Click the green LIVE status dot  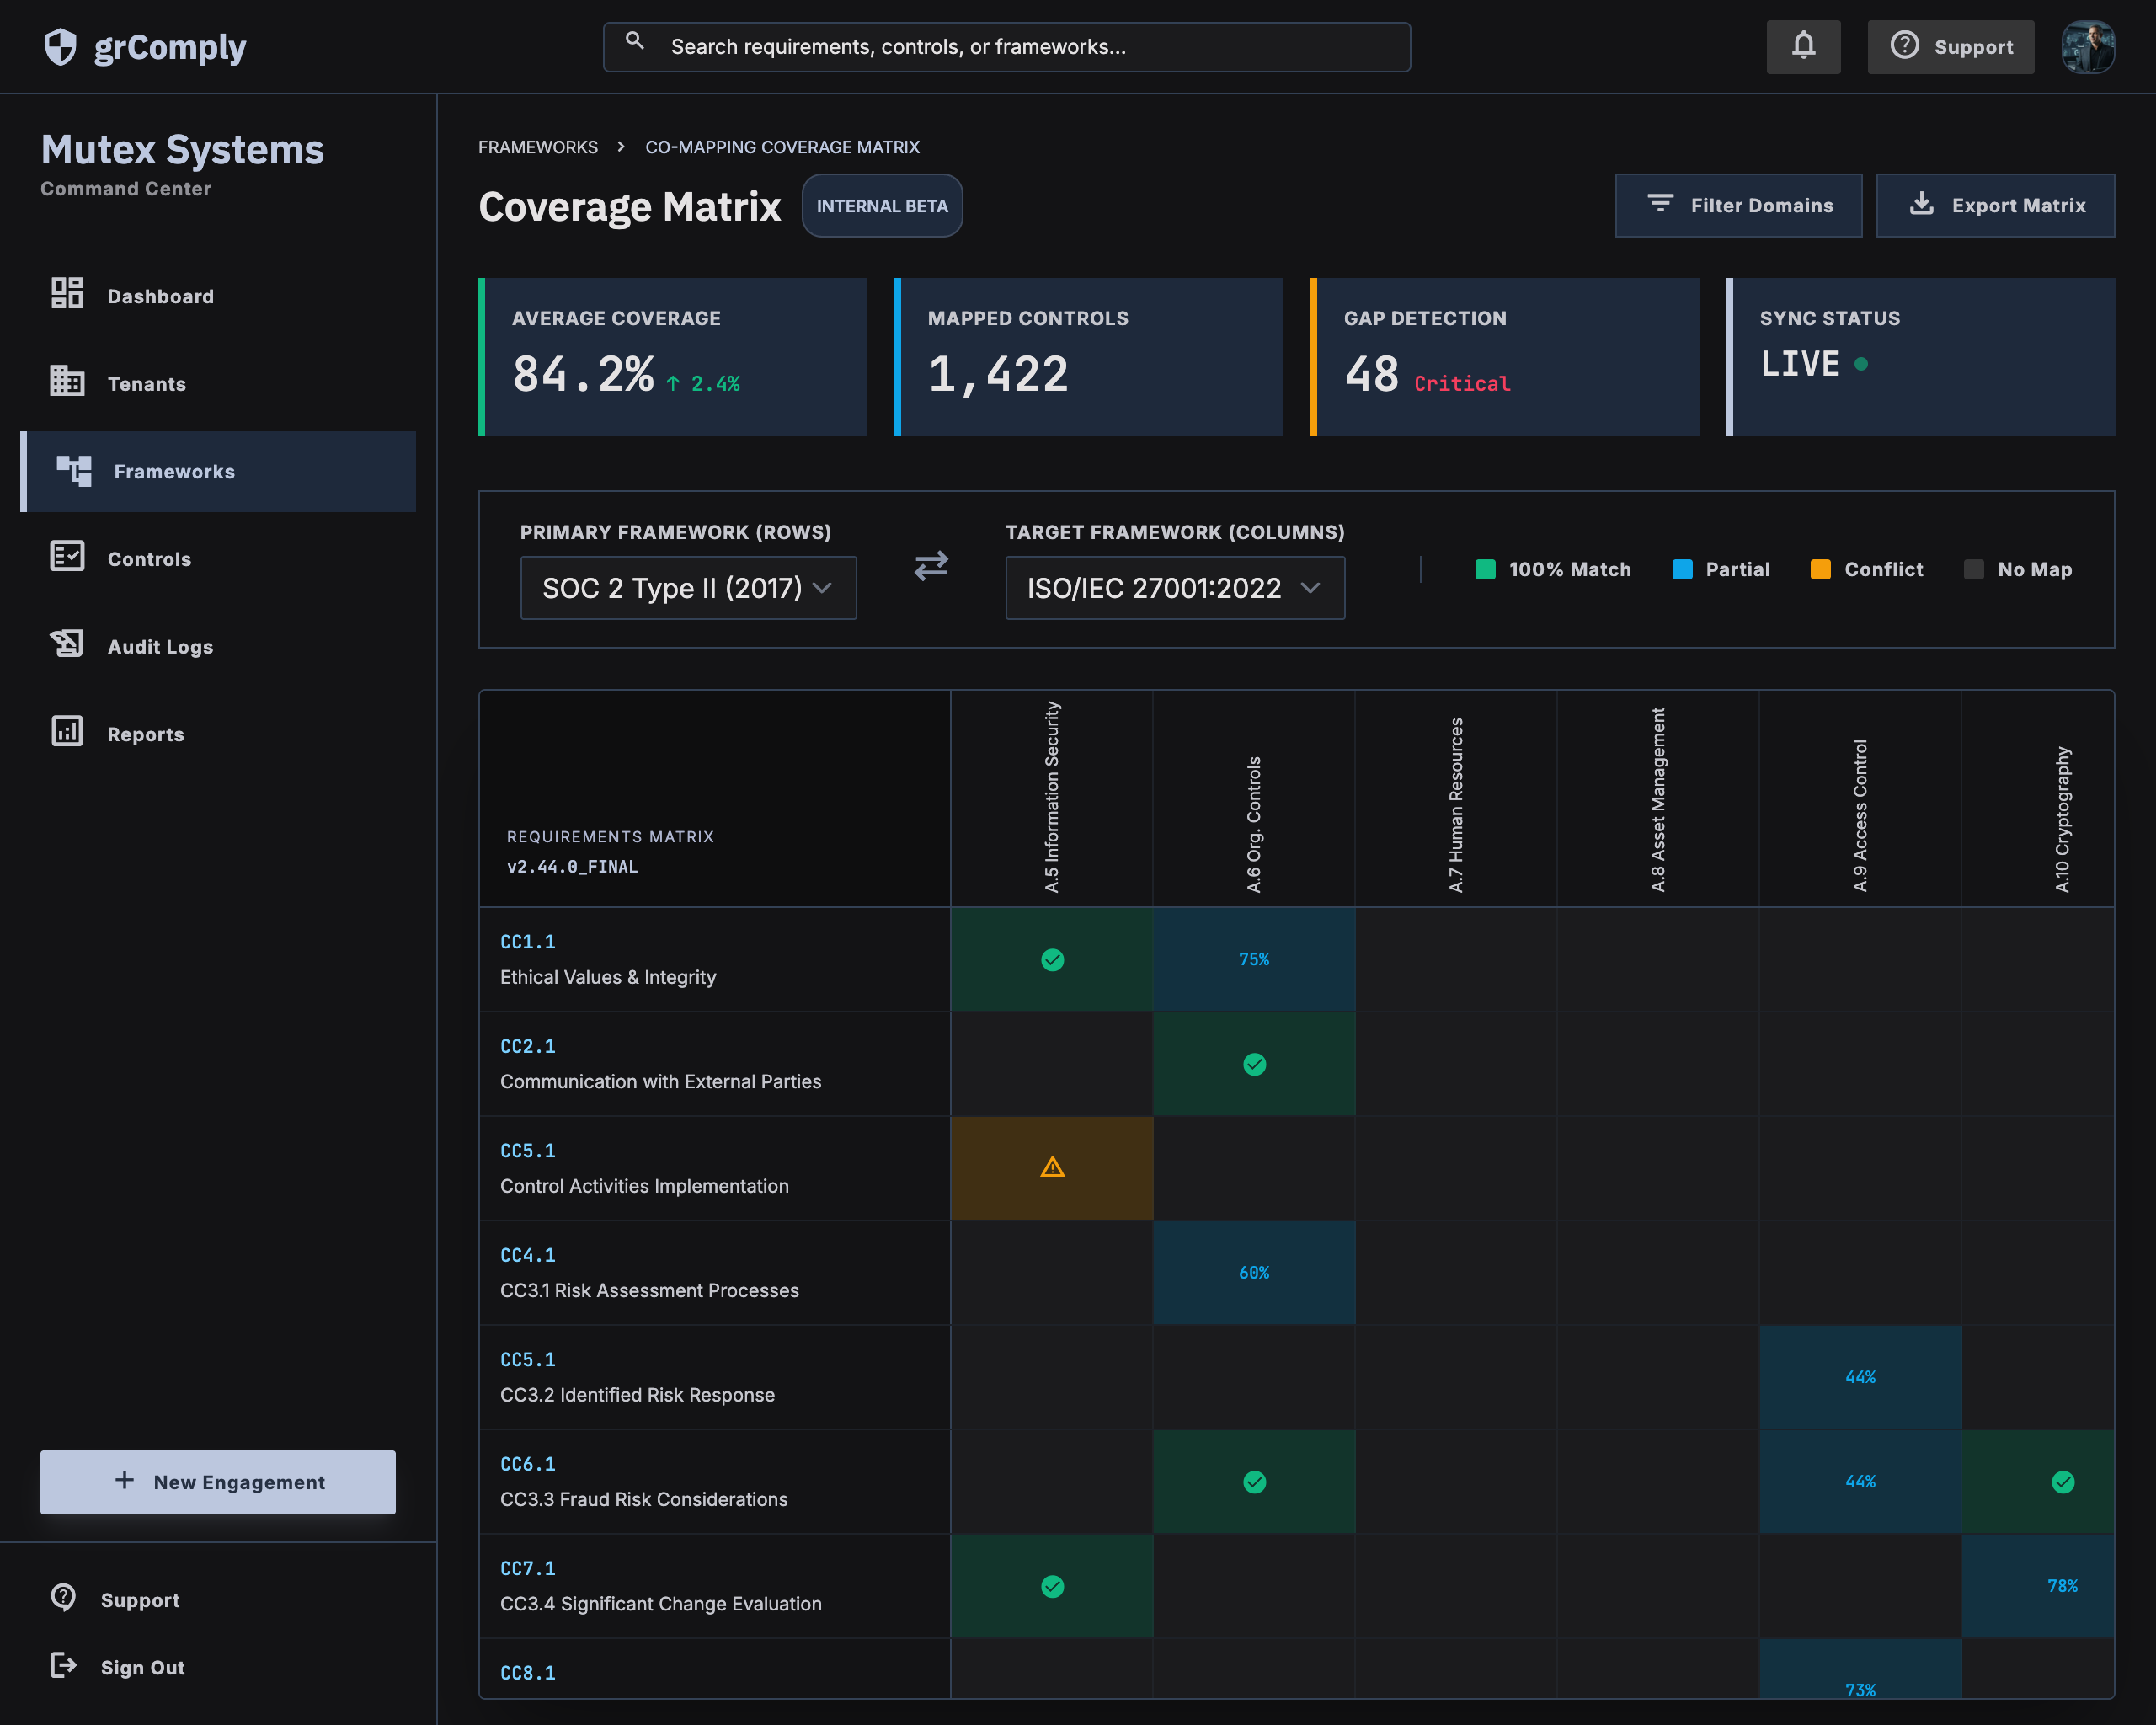[x=1861, y=364]
